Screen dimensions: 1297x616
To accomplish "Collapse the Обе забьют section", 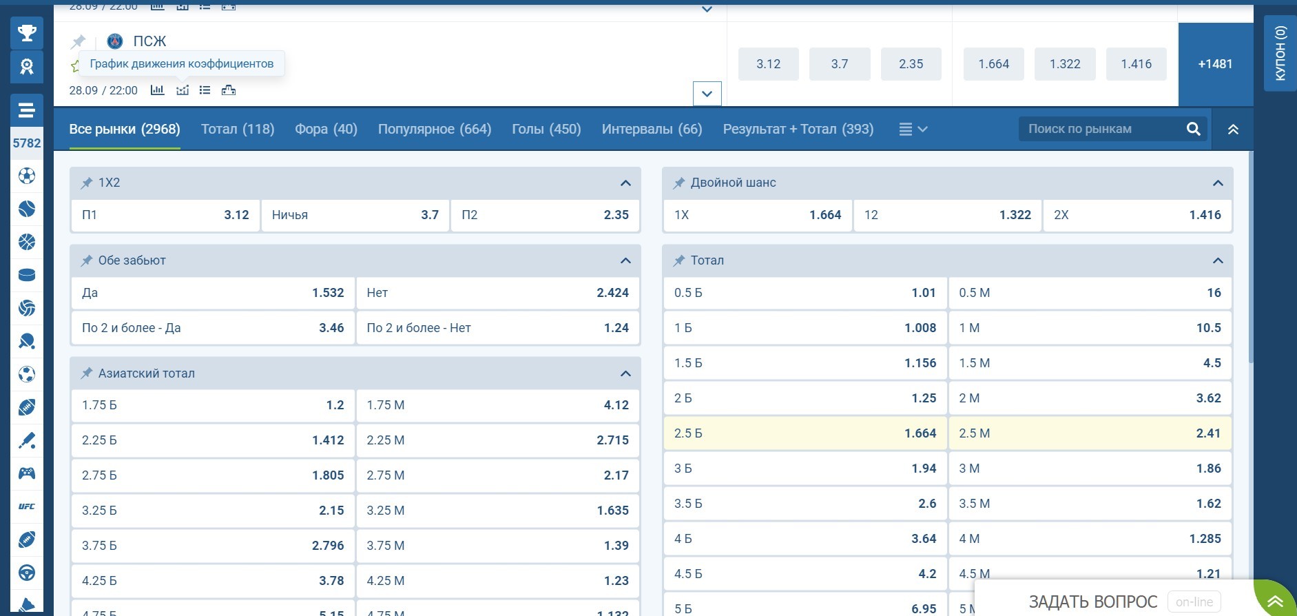I will click(x=625, y=261).
